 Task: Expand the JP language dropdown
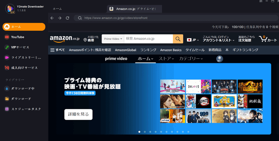(x=193, y=40)
